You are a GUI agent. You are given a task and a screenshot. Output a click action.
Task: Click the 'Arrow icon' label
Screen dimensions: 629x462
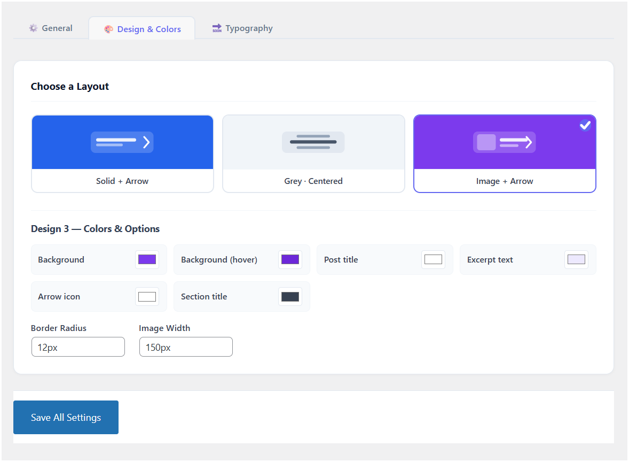pos(59,296)
